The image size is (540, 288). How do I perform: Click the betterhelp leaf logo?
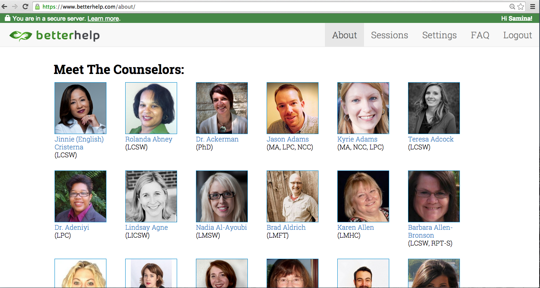(21, 35)
